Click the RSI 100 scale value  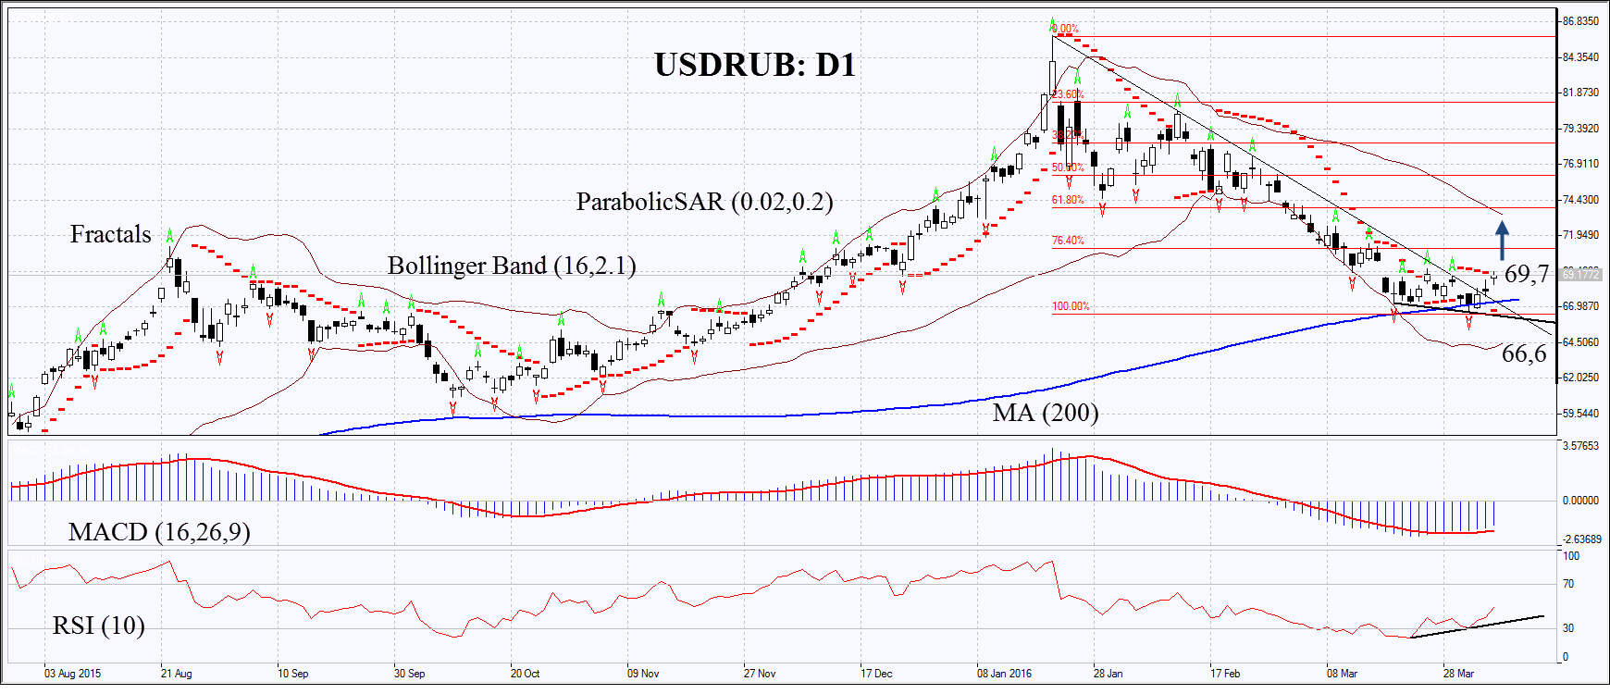pos(1571,556)
